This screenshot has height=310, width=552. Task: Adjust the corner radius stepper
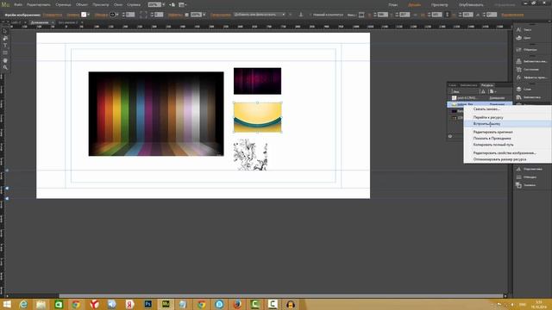pyautogui.click(x=152, y=15)
